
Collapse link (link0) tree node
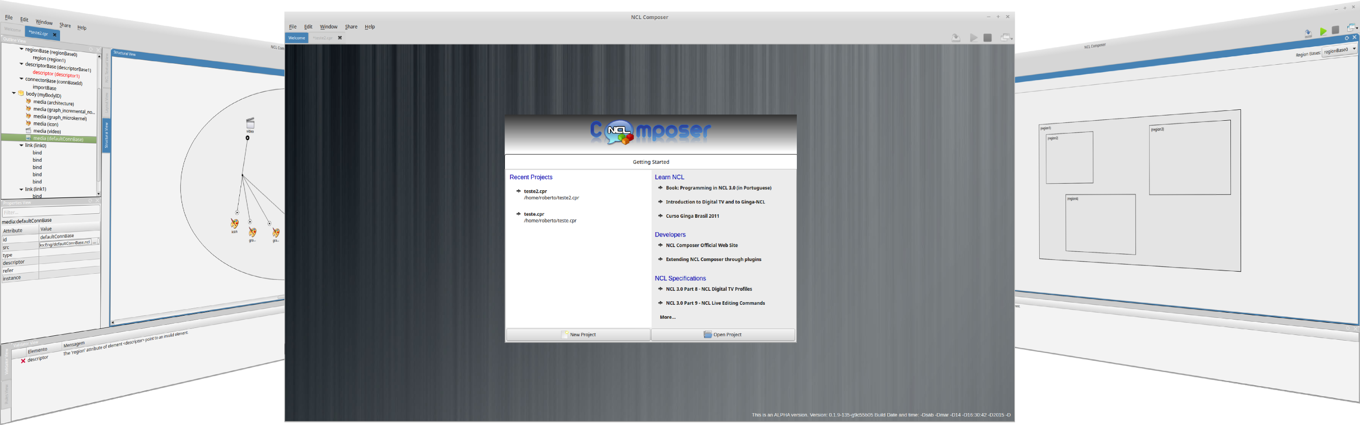pyautogui.click(x=21, y=145)
